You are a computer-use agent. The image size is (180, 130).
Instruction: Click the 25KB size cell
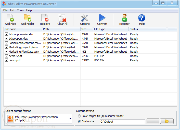tap(85, 43)
